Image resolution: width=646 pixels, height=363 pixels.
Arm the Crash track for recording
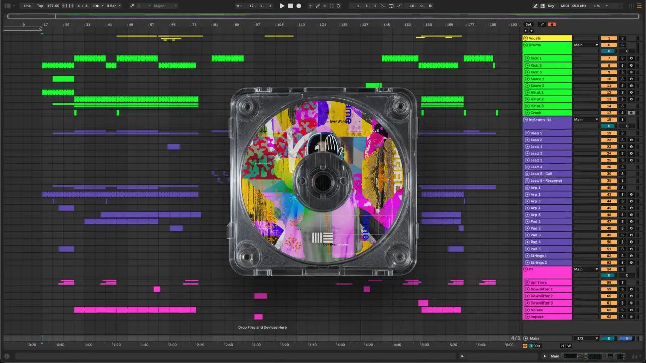click(631, 113)
